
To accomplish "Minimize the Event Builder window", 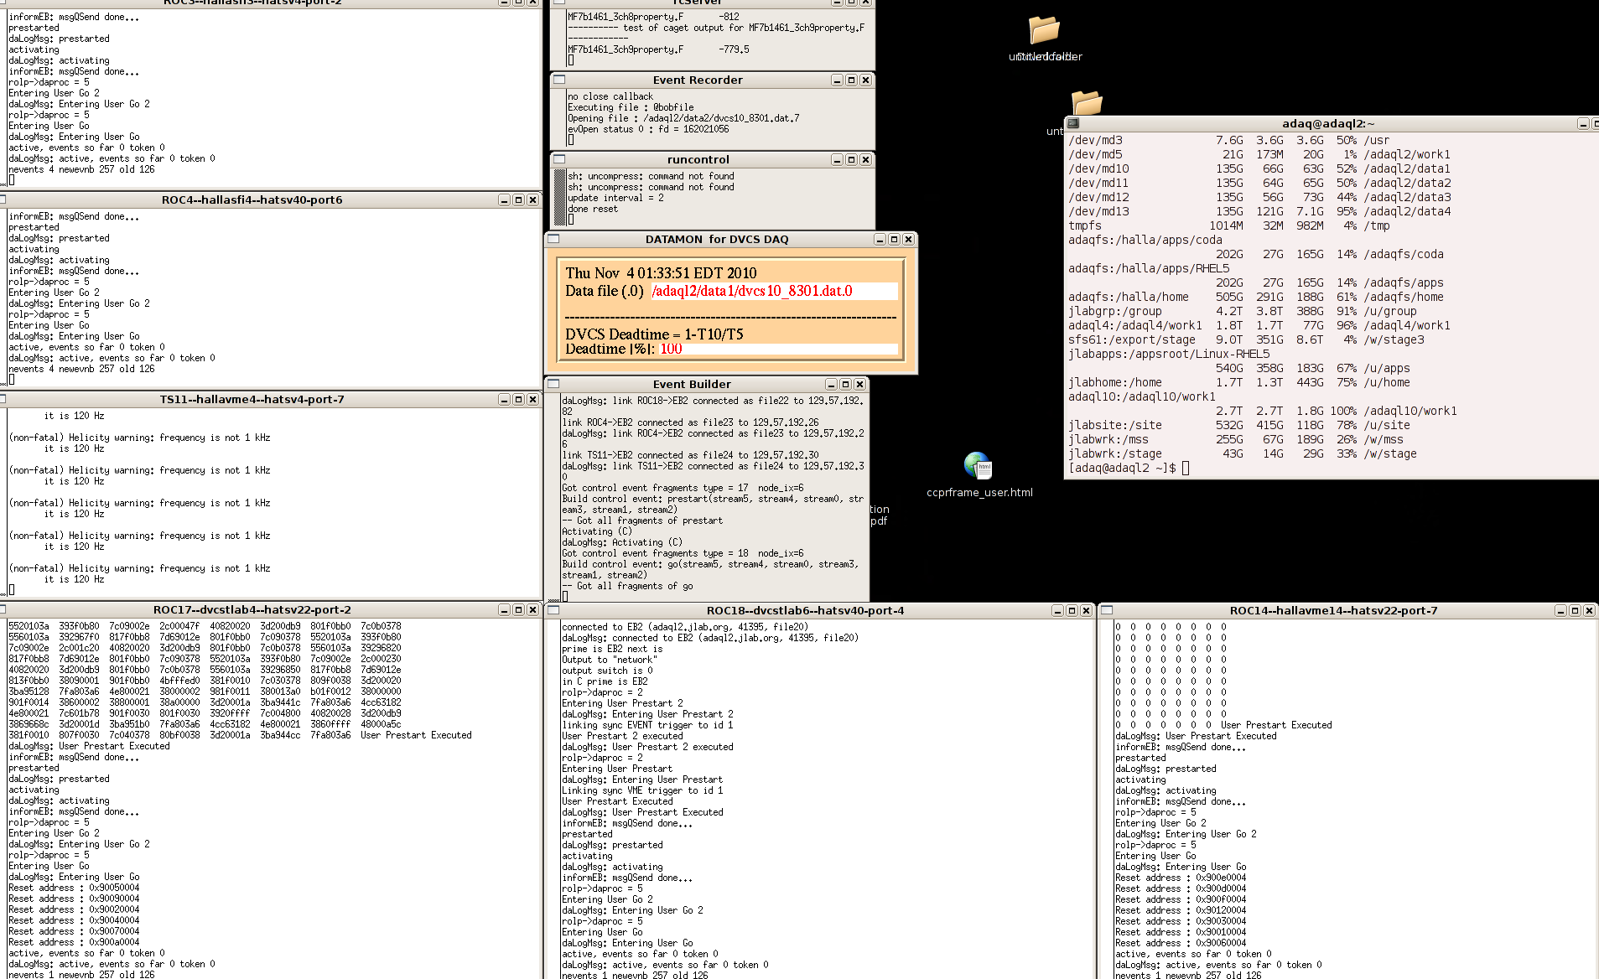I will [831, 384].
